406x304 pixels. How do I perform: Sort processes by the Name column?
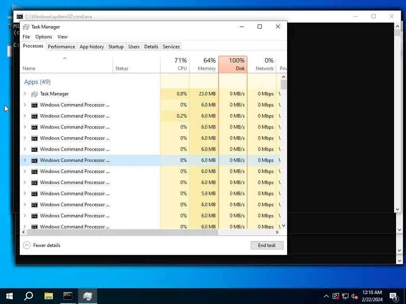click(67, 65)
